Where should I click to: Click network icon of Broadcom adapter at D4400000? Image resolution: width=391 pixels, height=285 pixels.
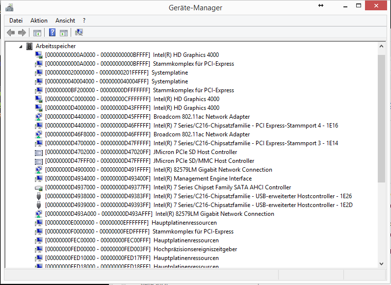pyautogui.click(x=39, y=117)
